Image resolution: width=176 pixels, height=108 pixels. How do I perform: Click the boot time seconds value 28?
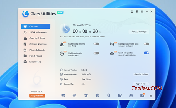95,31
